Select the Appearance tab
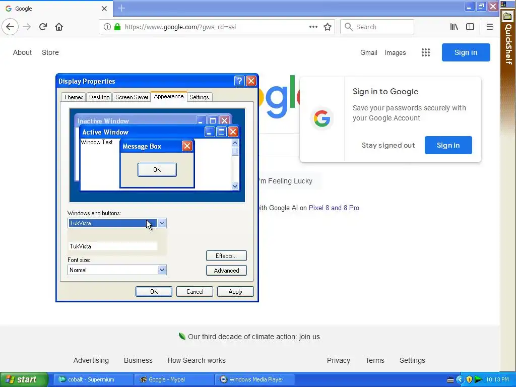Image resolution: width=516 pixels, height=387 pixels. coord(168,96)
